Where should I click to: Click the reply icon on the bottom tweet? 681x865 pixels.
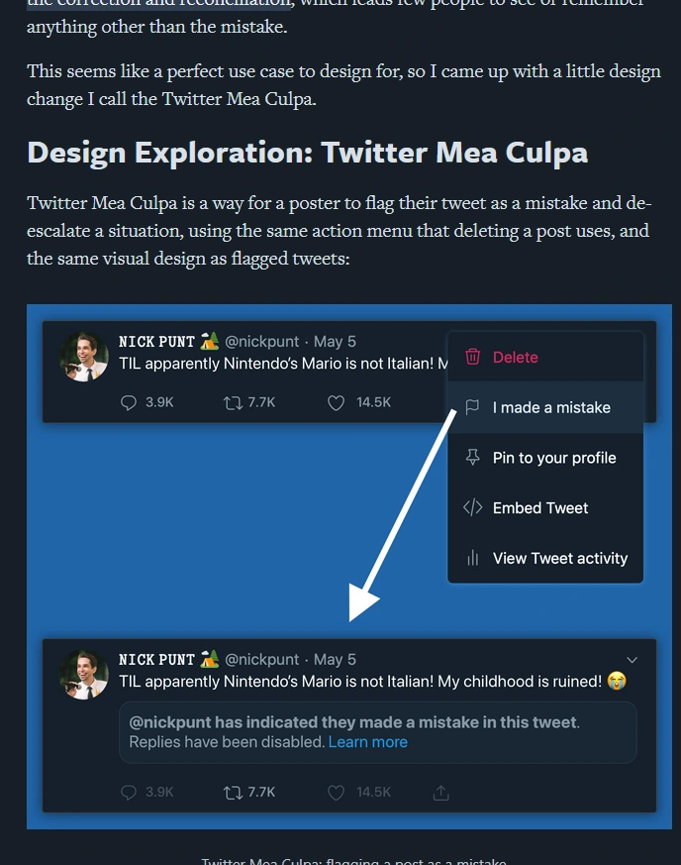pyautogui.click(x=128, y=792)
